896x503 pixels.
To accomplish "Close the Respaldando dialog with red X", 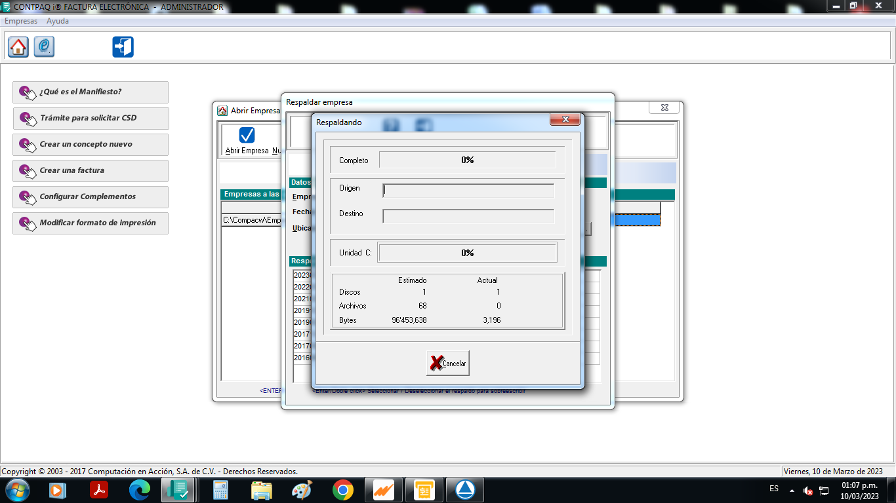I will [565, 119].
